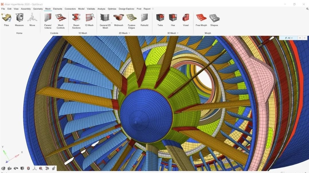
Task: Click the unlock cube icon in bottom toolbar
Action: 53,168
